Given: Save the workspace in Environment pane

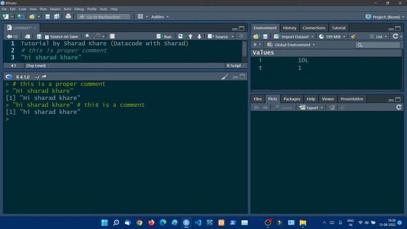Looking at the screenshot, I should point(265,37).
